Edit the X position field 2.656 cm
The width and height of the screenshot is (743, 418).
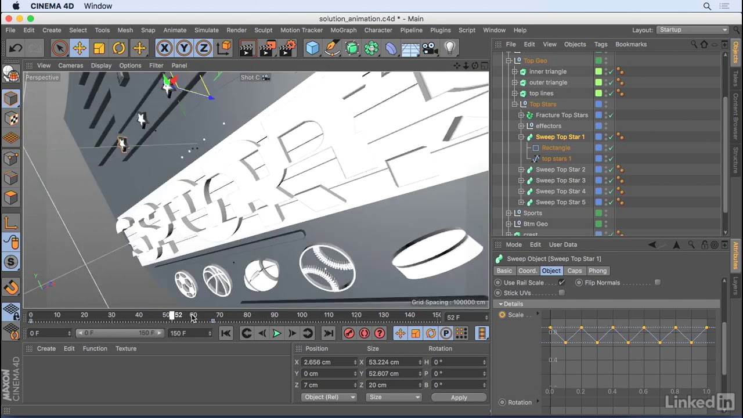(328, 362)
